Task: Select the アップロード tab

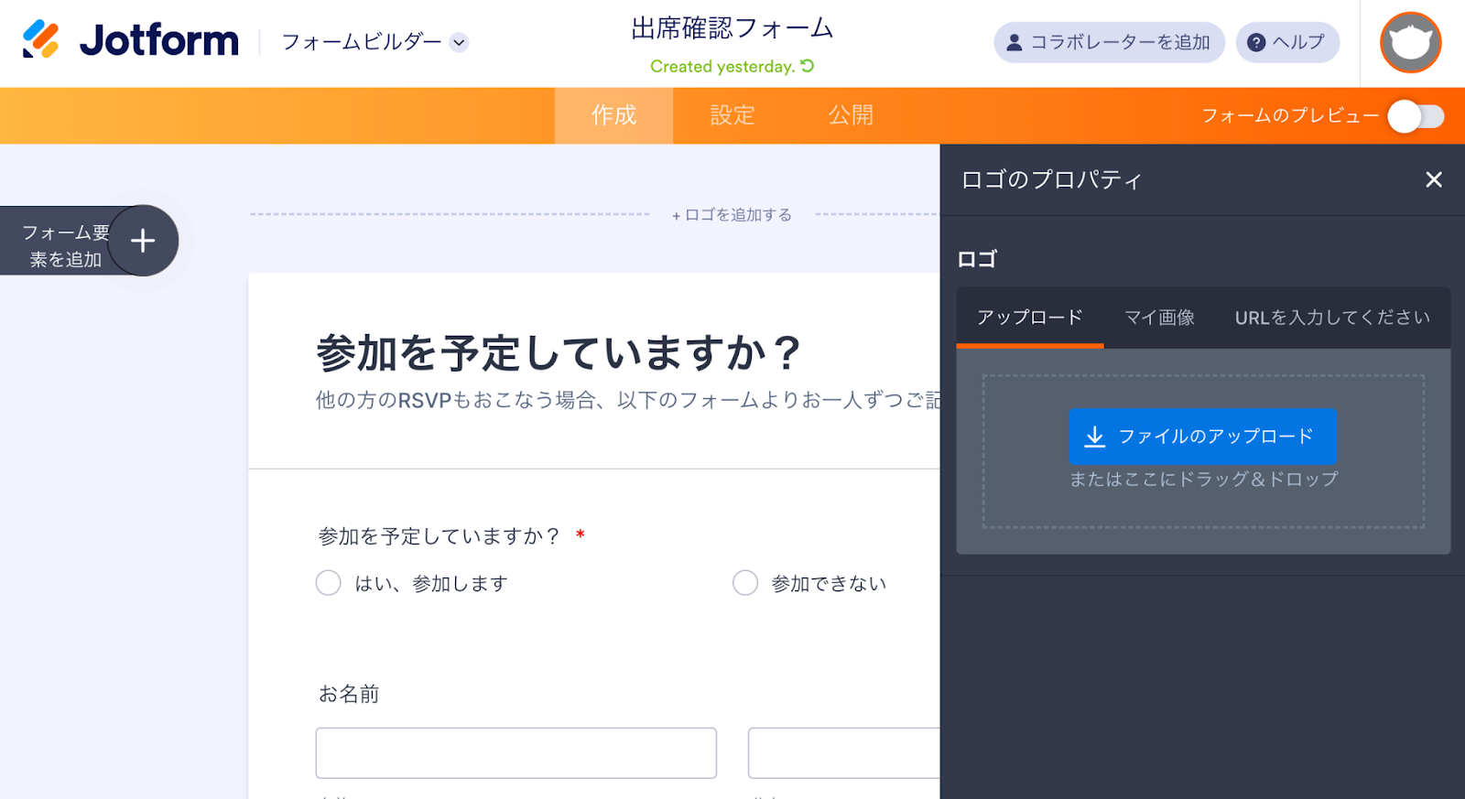Action: pos(1030,318)
